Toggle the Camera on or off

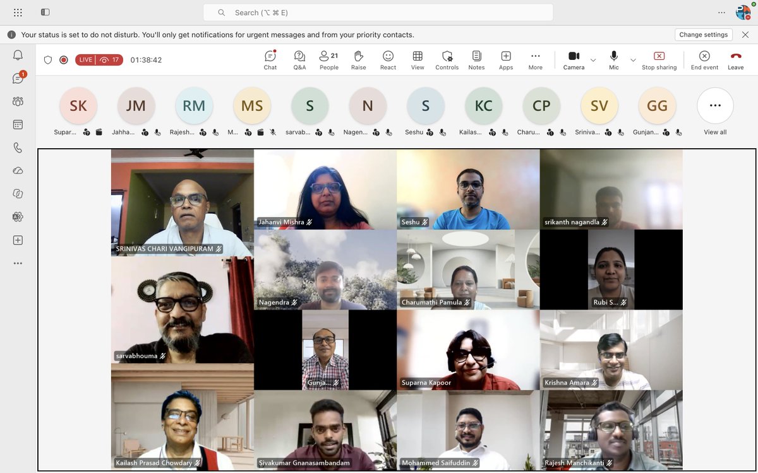(574, 60)
